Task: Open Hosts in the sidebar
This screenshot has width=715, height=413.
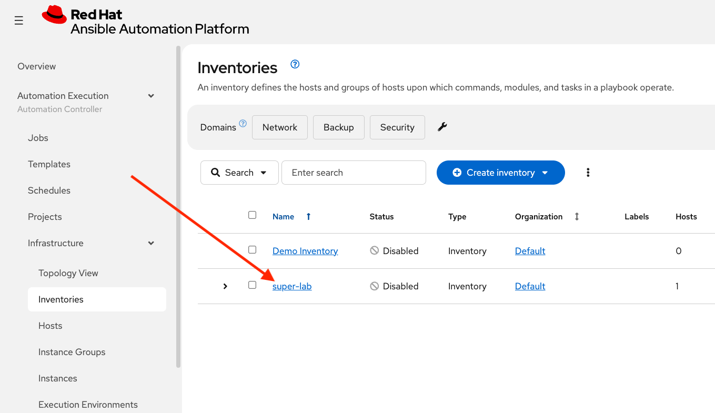Action: pyautogui.click(x=50, y=326)
